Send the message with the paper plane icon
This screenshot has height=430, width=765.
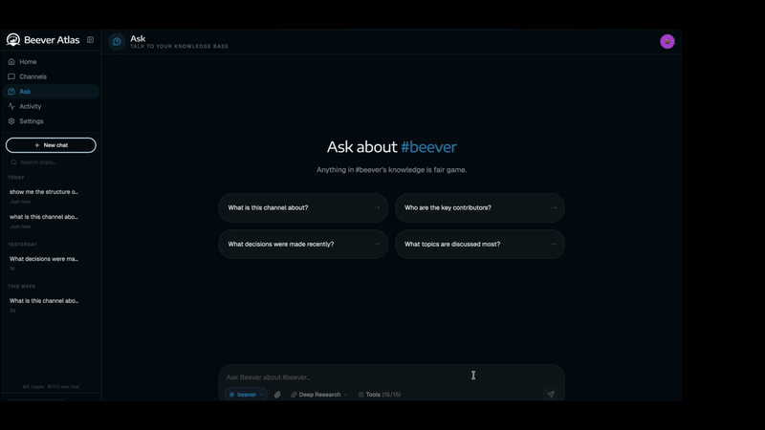pos(551,394)
